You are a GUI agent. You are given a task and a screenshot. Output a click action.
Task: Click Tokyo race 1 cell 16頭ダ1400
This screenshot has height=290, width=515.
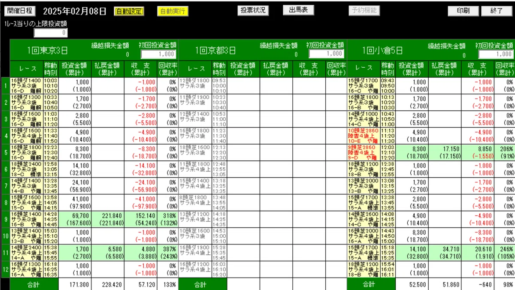click(x=26, y=86)
